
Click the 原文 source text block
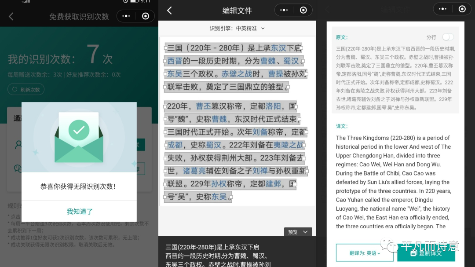(x=395, y=78)
